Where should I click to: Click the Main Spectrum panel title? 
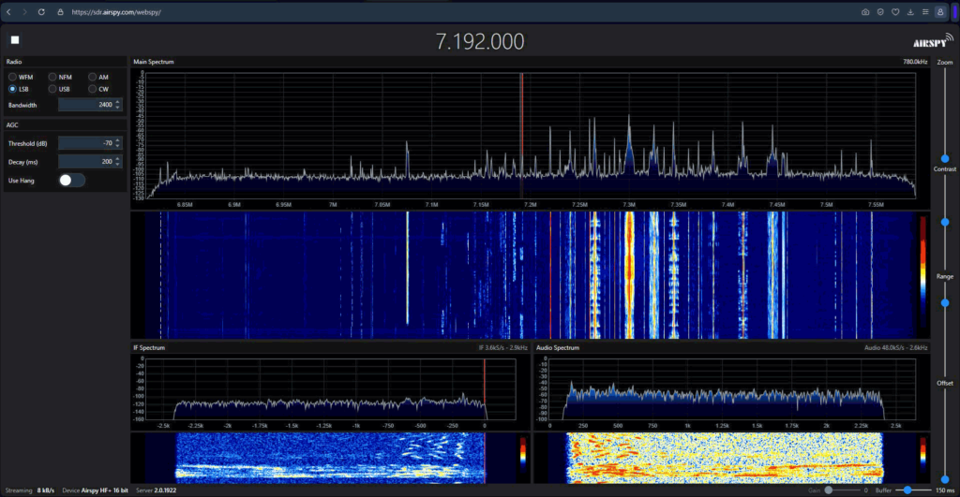tap(154, 62)
